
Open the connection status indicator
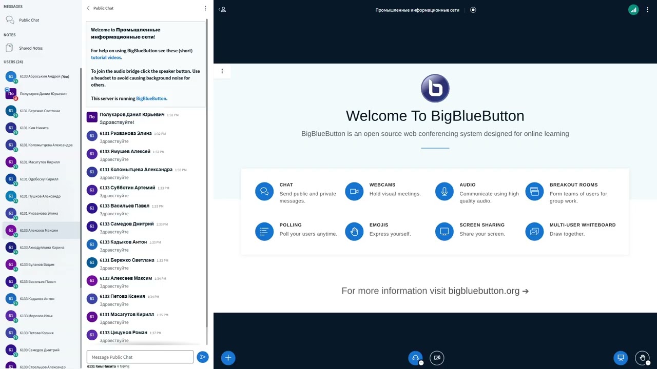(x=633, y=10)
